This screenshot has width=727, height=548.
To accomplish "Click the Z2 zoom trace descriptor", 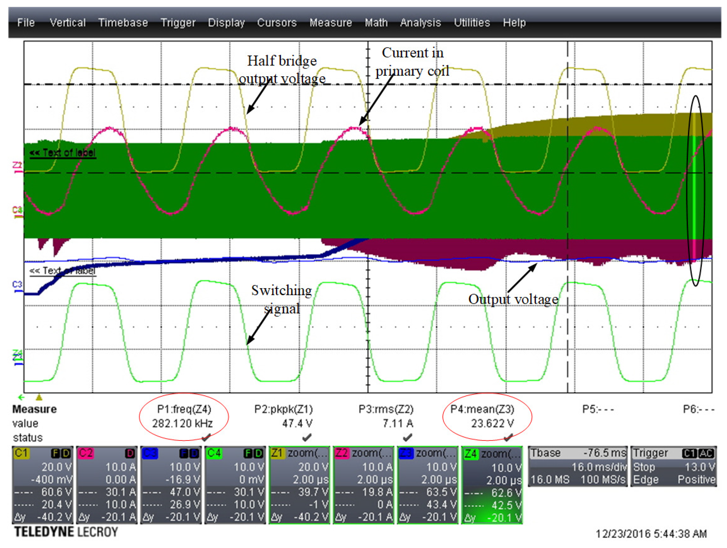I will point(363,484).
